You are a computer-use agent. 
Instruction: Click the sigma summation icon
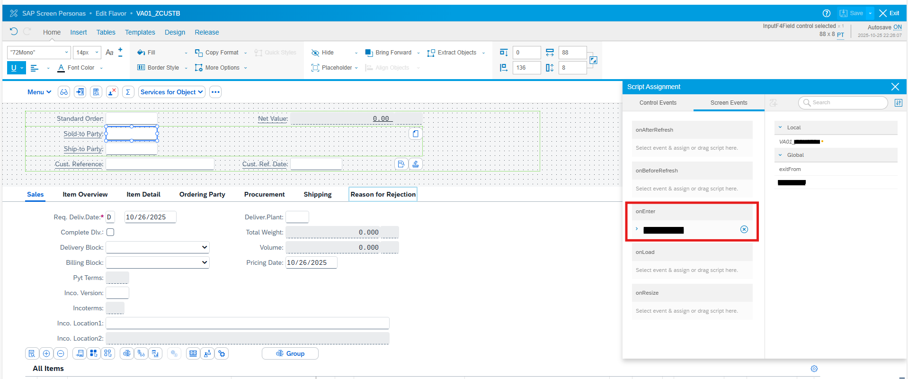point(128,92)
